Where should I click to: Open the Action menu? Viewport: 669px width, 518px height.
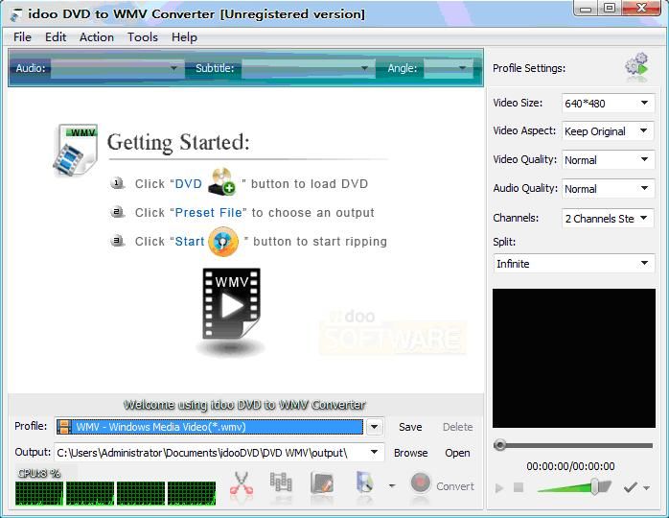[97, 37]
